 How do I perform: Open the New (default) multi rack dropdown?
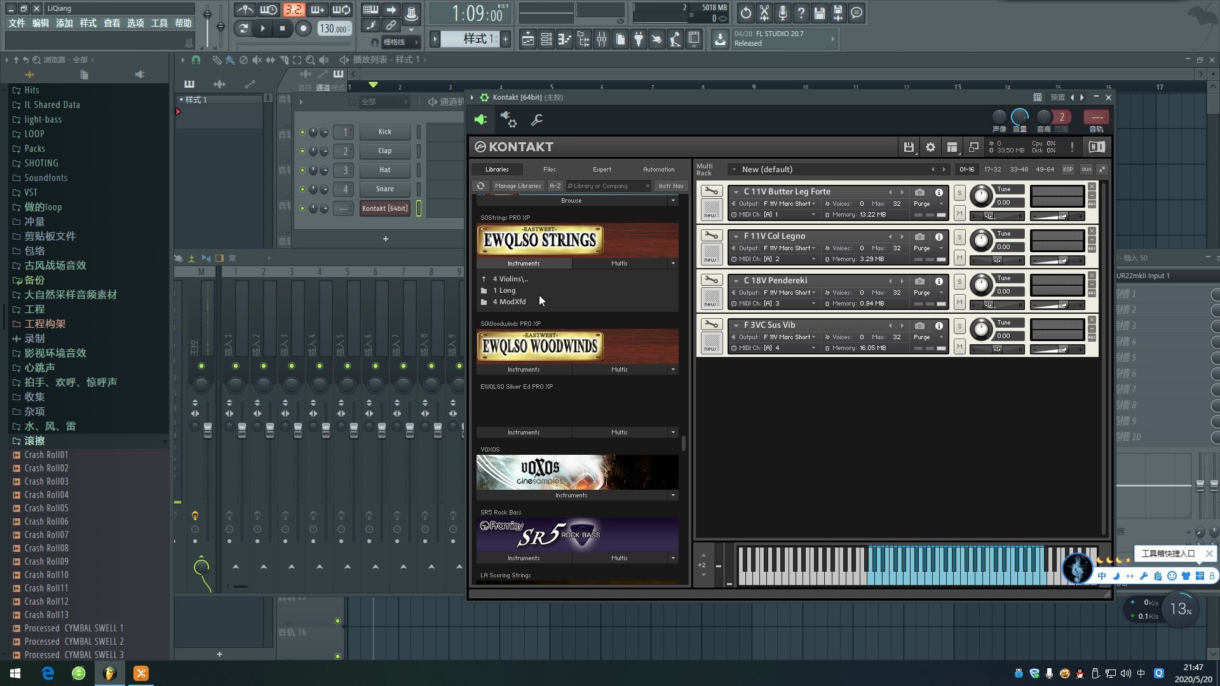(734, 170)
